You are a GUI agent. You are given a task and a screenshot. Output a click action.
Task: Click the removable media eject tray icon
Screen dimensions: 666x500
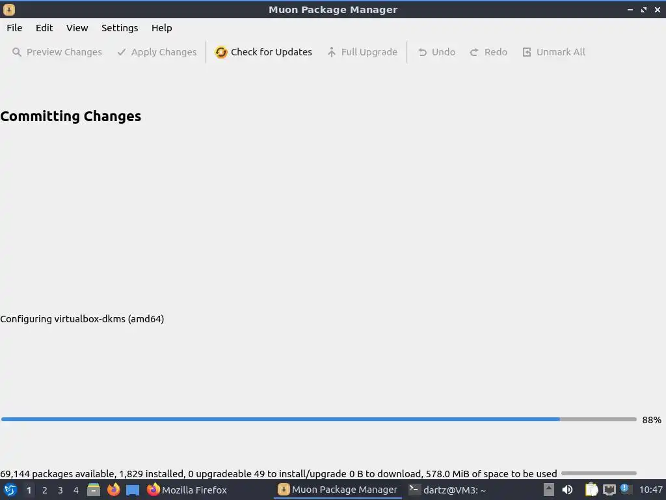click(549, 490)
